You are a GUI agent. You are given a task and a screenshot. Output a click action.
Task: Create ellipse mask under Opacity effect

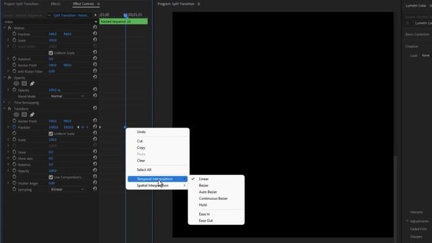[x=16, y=84]
